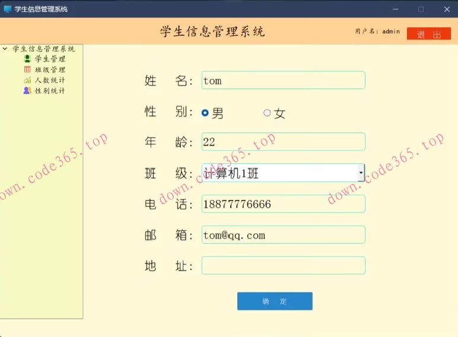This screenshot has width=458, height=337.
Task: Click the 学生信息管理系统 header title
Action: click(212, 31)
